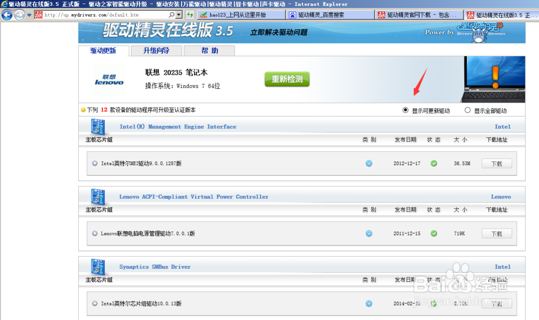Image resolution: width=539 pixels, height=320 pixels.
Task: Download the Intel英特尔MEI驱动9.0.0.1287版
Action: [497, 163]
